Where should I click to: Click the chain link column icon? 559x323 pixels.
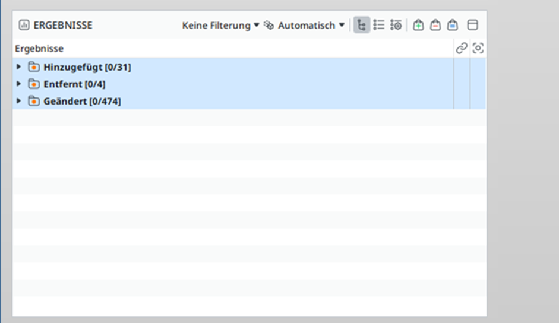pos(462,48)
